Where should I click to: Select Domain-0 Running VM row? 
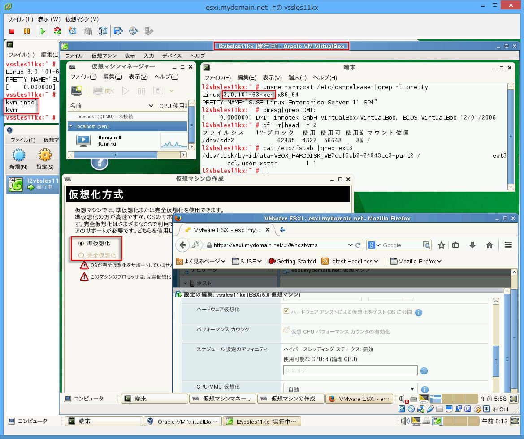[127, 141]
